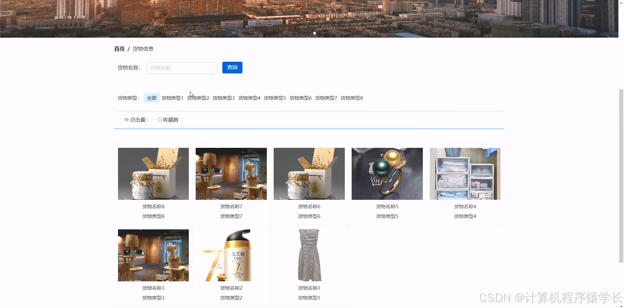
Task: Open the striped dress image of 货物名称1
Action: tap(309, 255)
